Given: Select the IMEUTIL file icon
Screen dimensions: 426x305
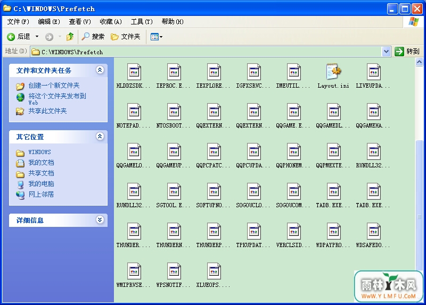Looking at the screenshot, I should [x=294, y=72].
